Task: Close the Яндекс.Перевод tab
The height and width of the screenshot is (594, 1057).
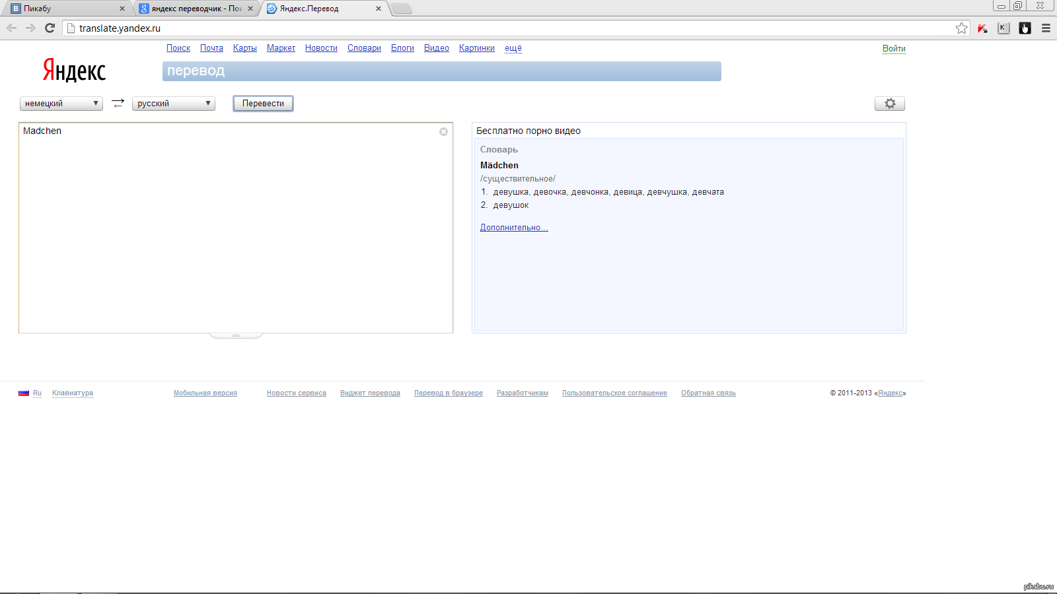Action: pyautogui.click(x=378, y=9)
